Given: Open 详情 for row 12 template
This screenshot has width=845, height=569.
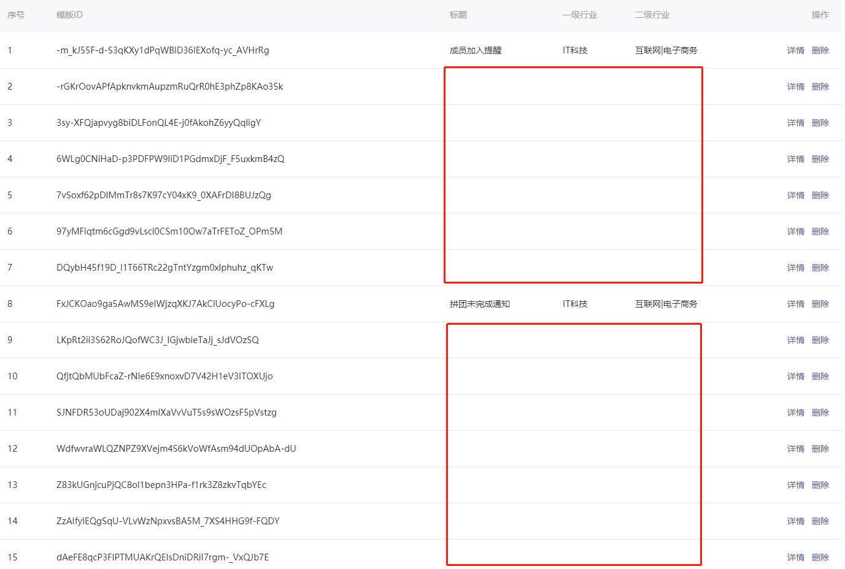Looking at the screenshot, I should click(795, 449).
